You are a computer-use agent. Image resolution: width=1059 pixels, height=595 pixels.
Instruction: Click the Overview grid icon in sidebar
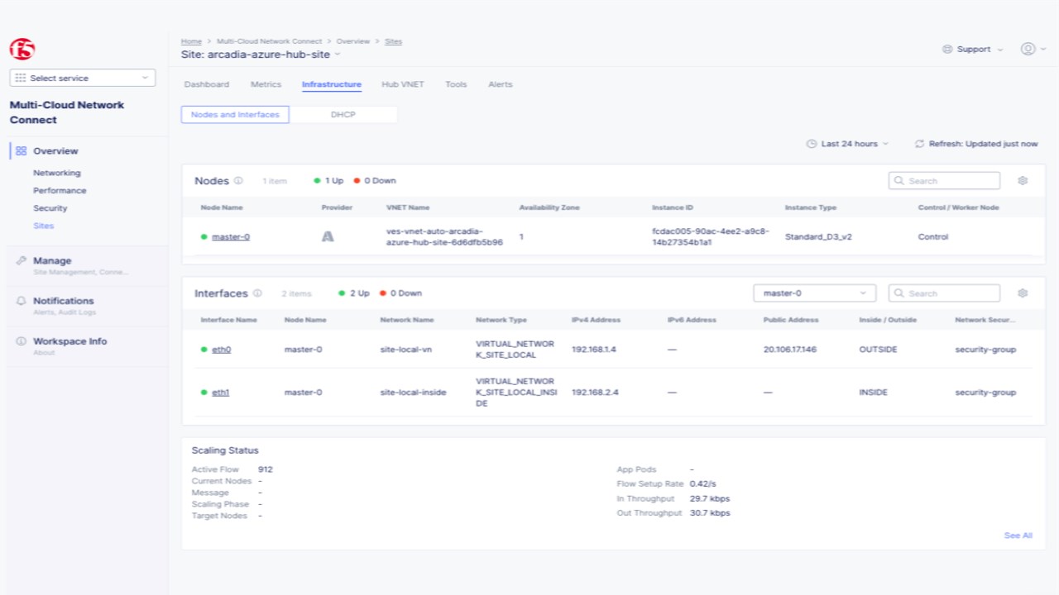click(22, 151)
